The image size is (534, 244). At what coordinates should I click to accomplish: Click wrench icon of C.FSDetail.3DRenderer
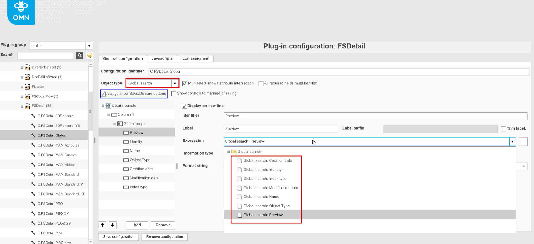point(33,116)
